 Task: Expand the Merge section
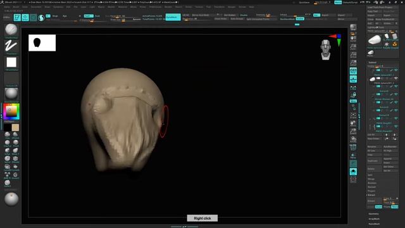point(371,179)
